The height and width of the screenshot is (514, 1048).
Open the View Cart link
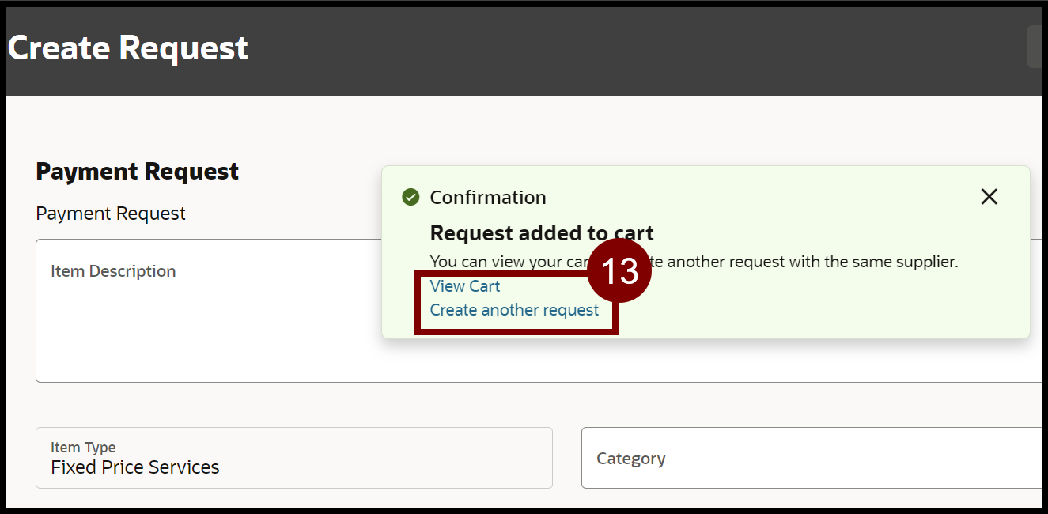click(465, 286)
